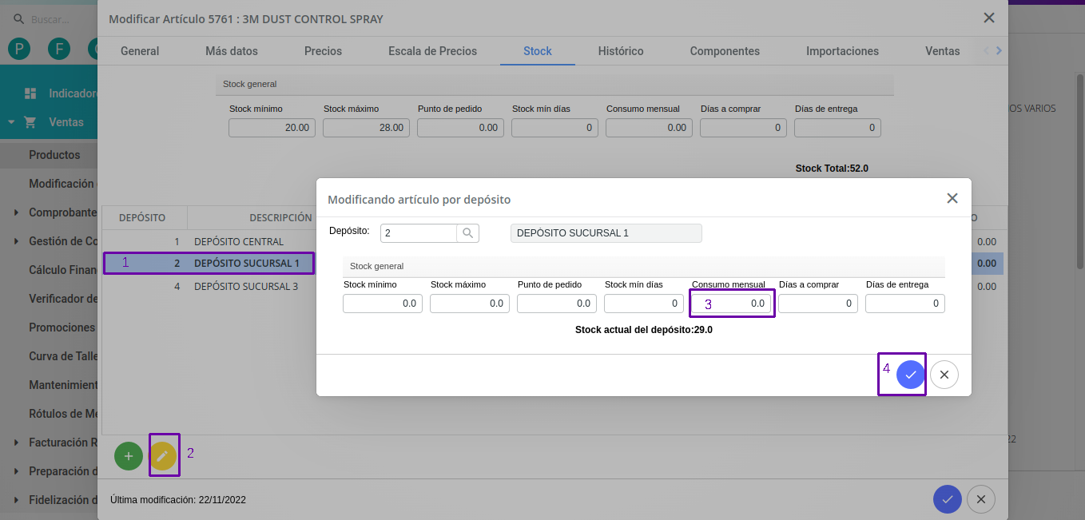Viewport: 1085px width, 520px height.
Task: Collapse the Ventas menu section
Action: (x=12, y=122)
